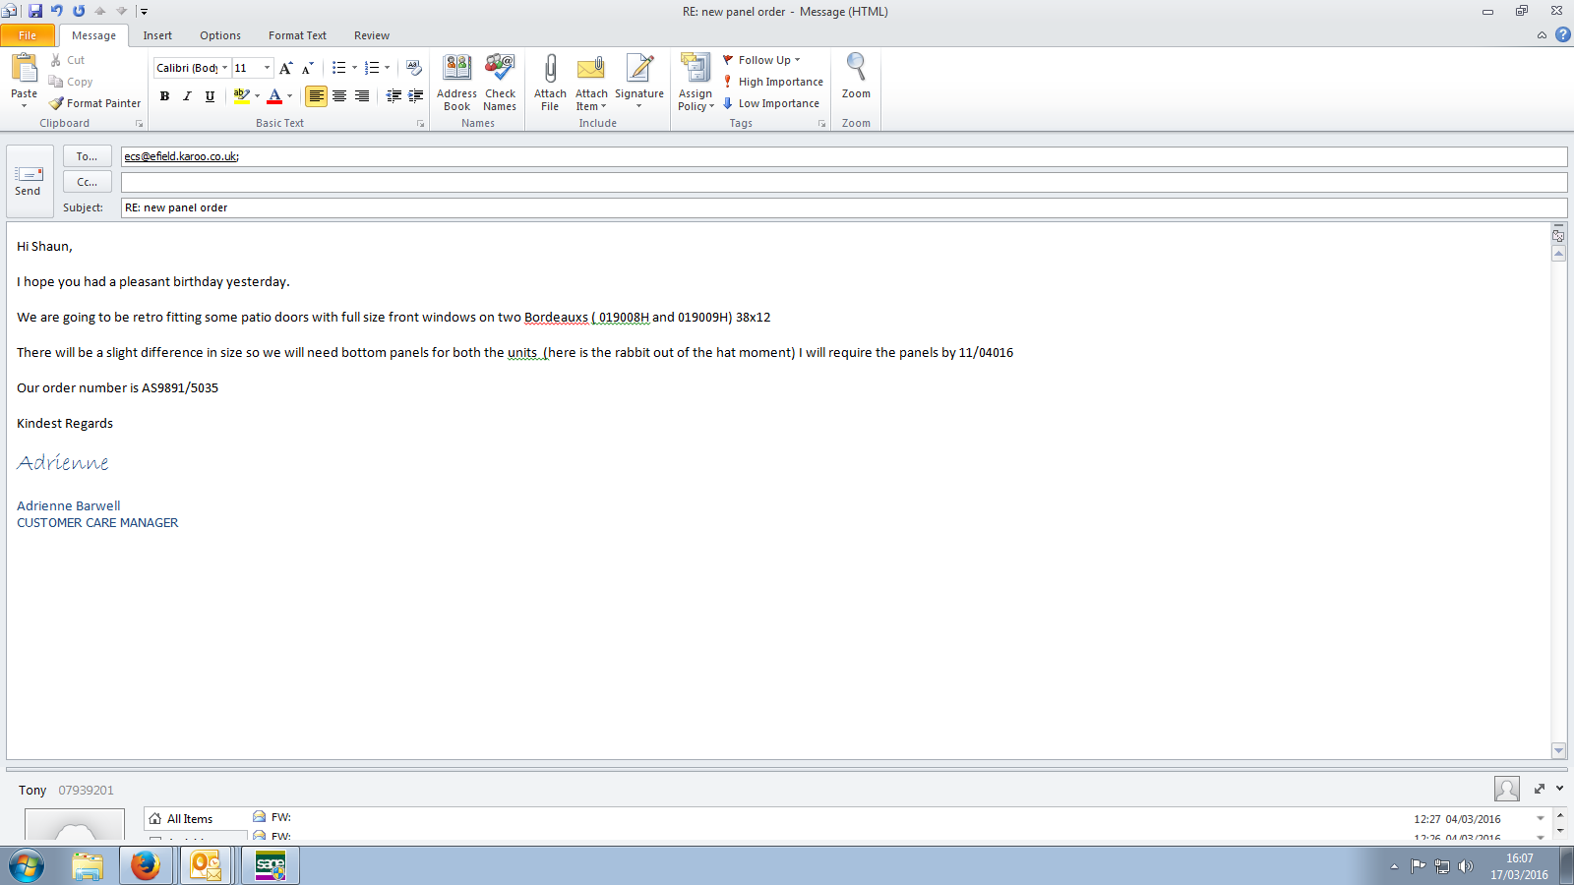Mark the message as High Importance

[x=773, y=82]
